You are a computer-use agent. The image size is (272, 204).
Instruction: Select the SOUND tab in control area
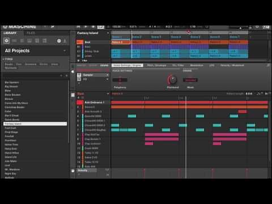104,65
